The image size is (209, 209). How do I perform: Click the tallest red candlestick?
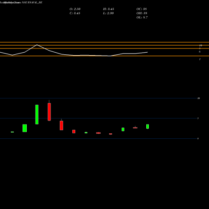[x=49, y=112]
